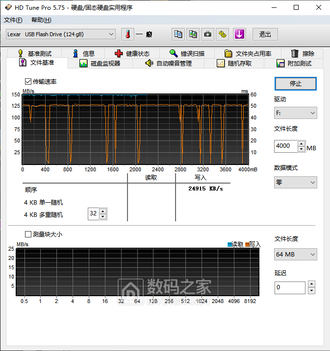Click the 退出 button

(x=265, y=34)
